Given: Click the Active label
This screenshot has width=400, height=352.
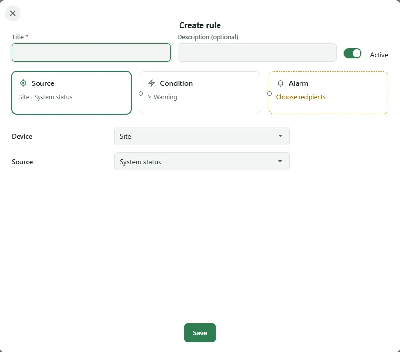Looking at the screenshot, I should pos(379,55).
